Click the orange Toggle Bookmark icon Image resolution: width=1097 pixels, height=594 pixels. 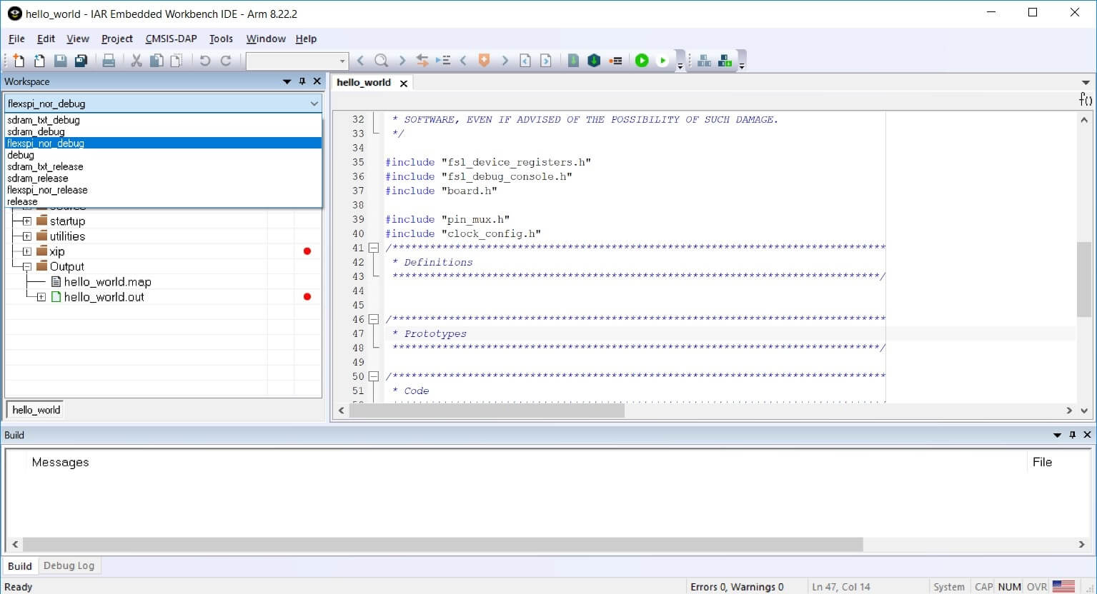(x=484, y=61)
